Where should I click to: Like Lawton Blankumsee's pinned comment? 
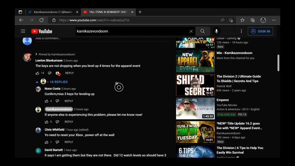click(37, 73)
